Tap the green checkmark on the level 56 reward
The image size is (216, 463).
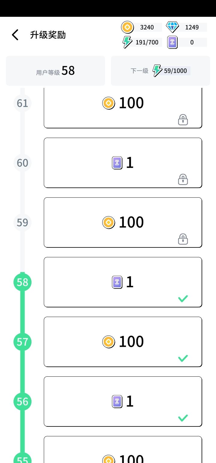[183, 418]
